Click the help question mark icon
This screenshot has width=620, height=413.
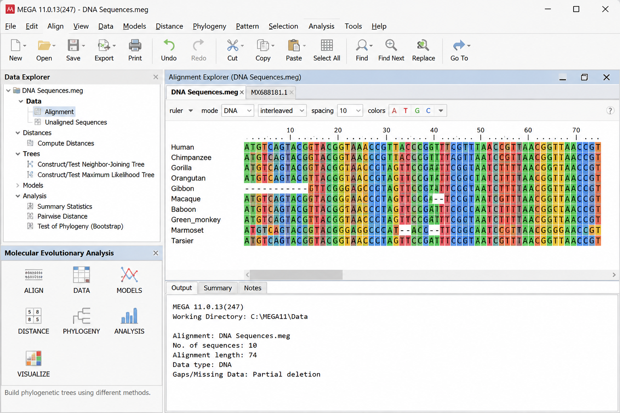(x=610, y=111)
